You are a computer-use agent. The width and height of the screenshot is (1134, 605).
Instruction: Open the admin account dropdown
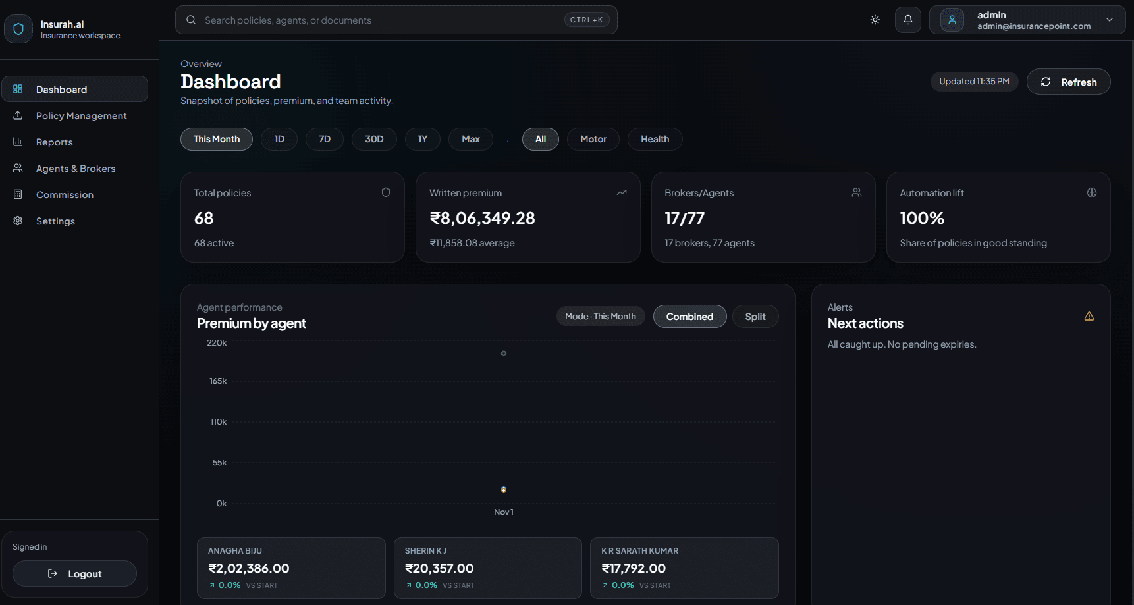(x=1109, y=20)
